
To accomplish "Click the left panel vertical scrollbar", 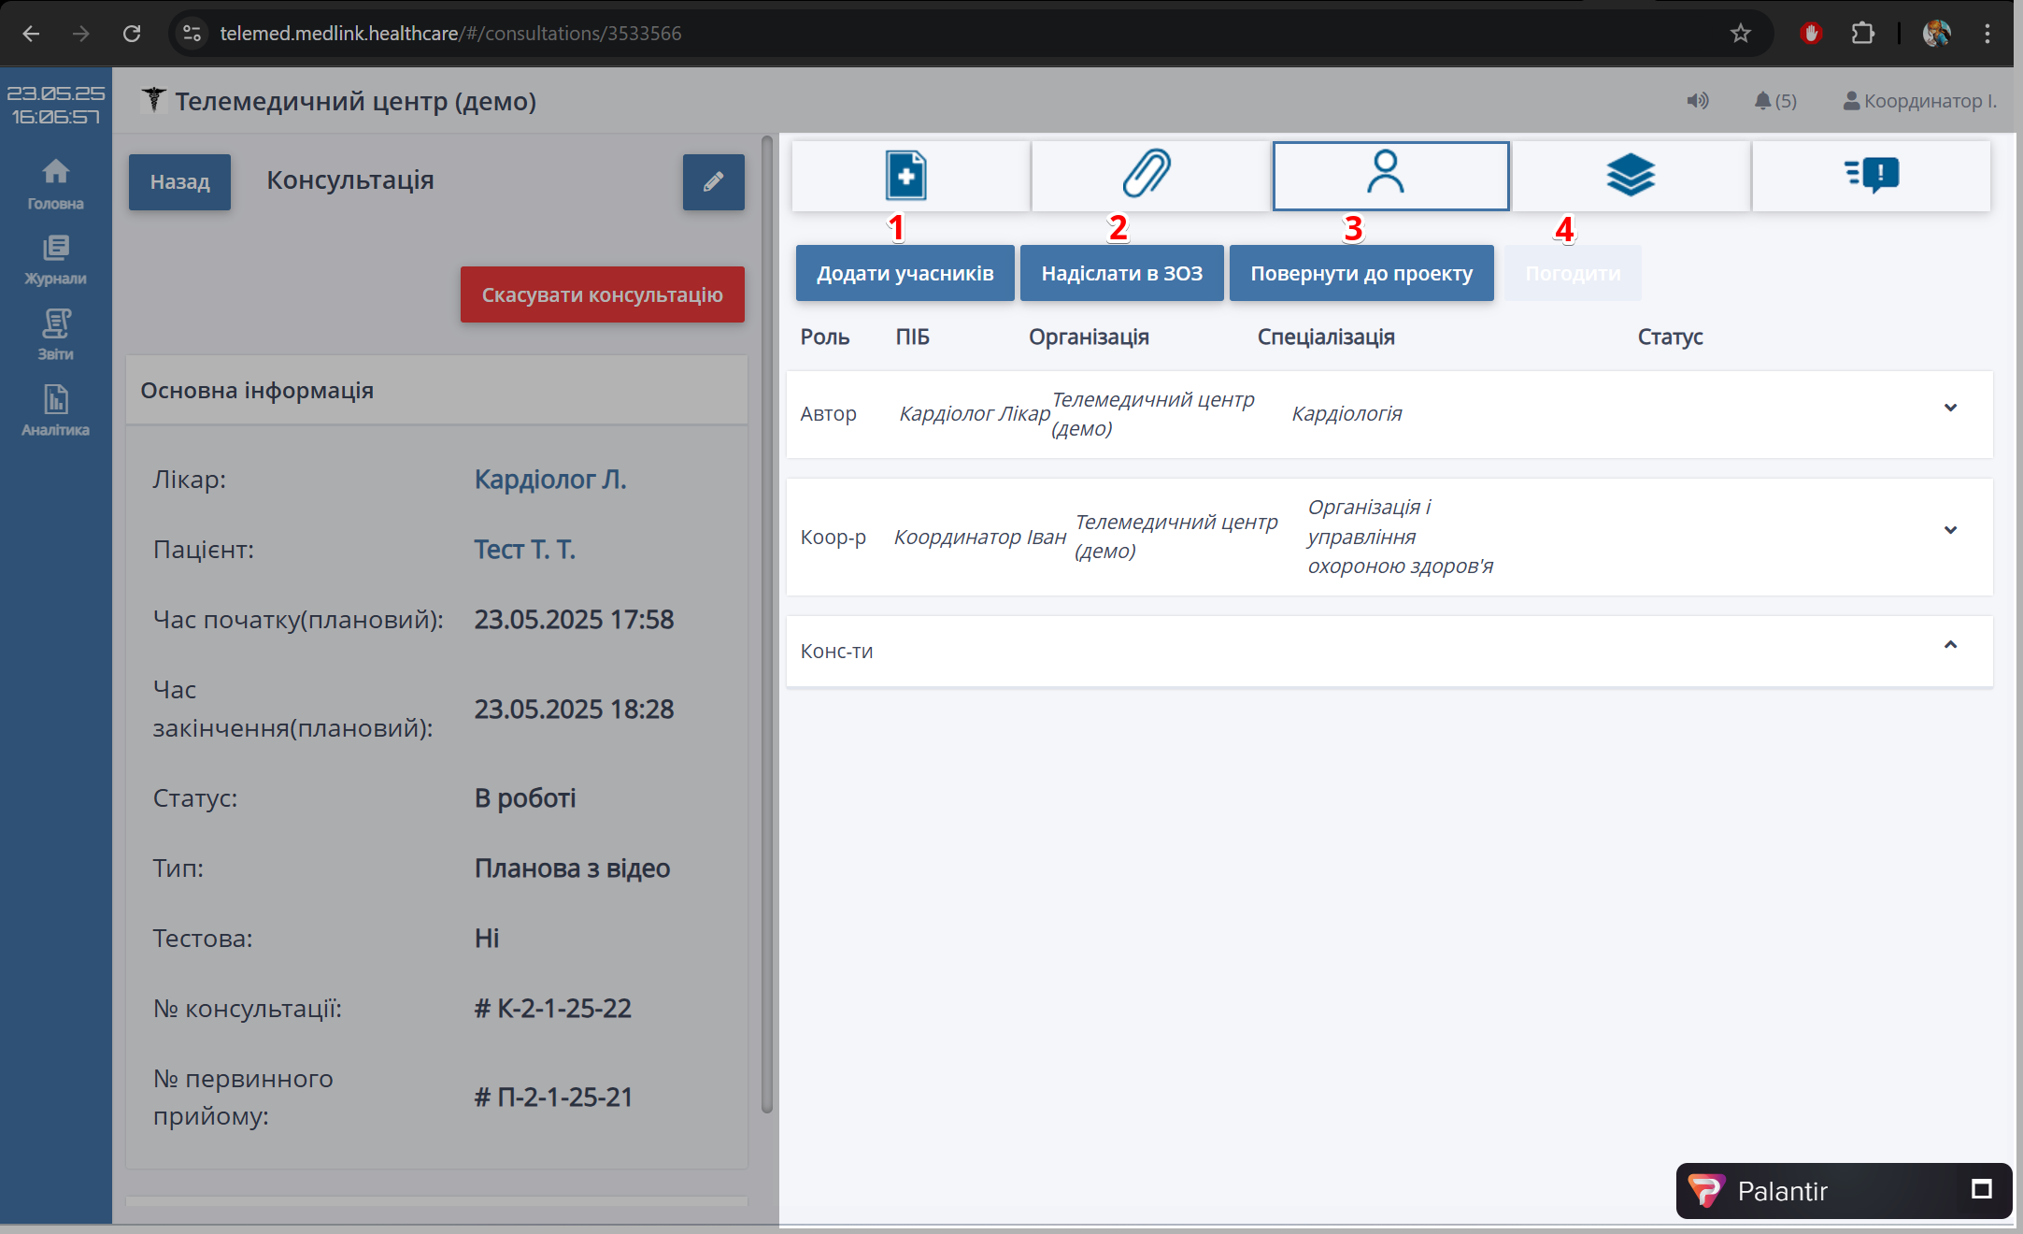I will click(767, 624).
